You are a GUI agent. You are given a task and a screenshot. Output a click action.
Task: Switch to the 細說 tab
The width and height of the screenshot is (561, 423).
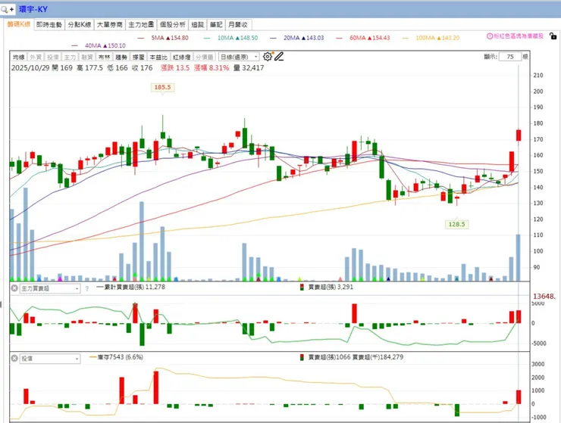coord(198,25)
